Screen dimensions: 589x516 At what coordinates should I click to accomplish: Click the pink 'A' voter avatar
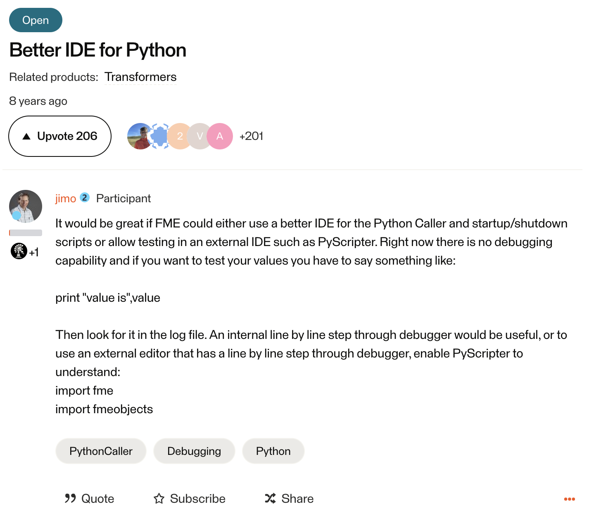pos(220,136)
